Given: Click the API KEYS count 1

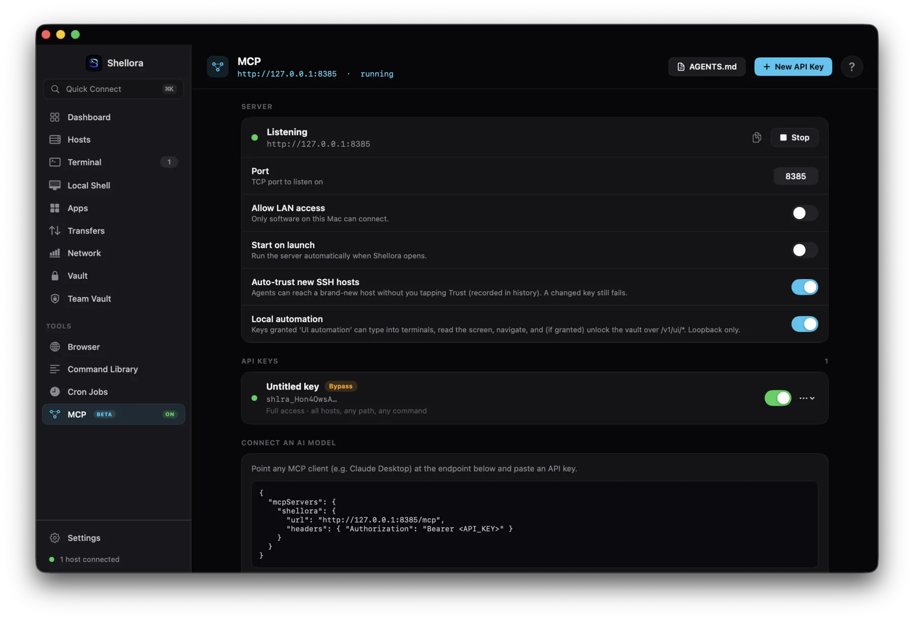Looking at the screenshot, I should pos(826,361).
